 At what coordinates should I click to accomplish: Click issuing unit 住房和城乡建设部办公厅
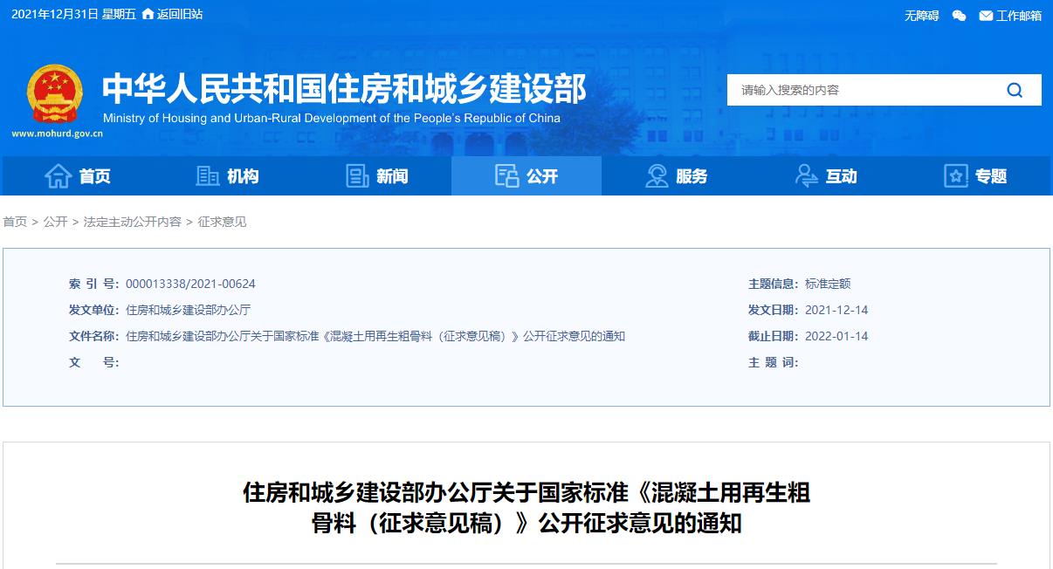coord(188,310)
